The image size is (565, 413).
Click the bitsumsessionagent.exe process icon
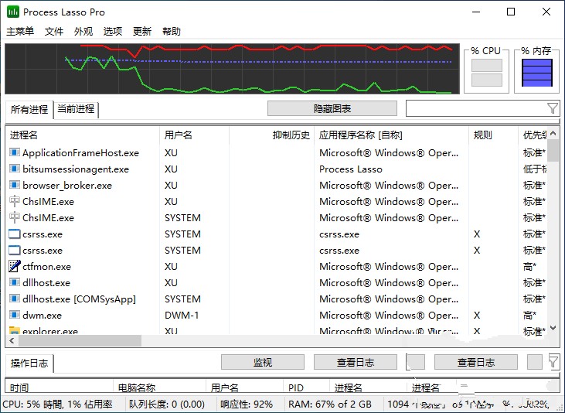[15, 169]
